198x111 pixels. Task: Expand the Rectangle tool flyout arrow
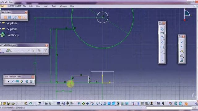[x=164, y=35]
